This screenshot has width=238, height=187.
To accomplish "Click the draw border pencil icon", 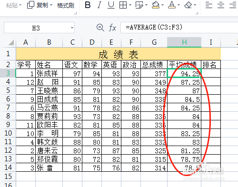I will click(139, 5).
